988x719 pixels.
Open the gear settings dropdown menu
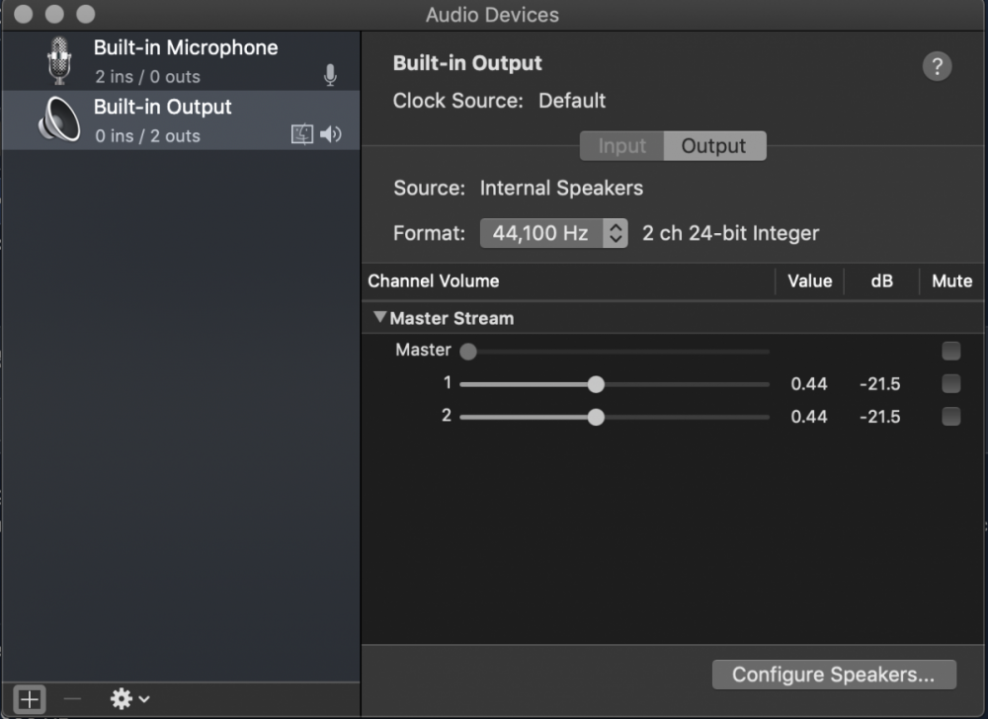[129, 699]
